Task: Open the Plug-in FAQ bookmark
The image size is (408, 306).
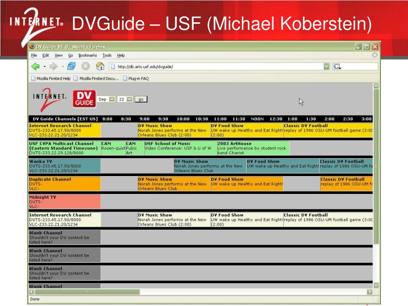Action: [136, 78]
